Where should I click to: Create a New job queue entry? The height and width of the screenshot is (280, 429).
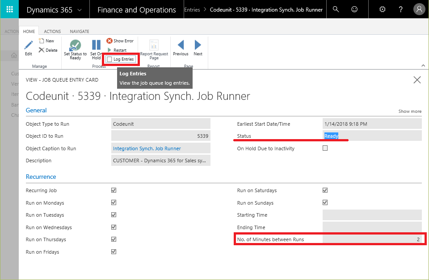point(46,41)
